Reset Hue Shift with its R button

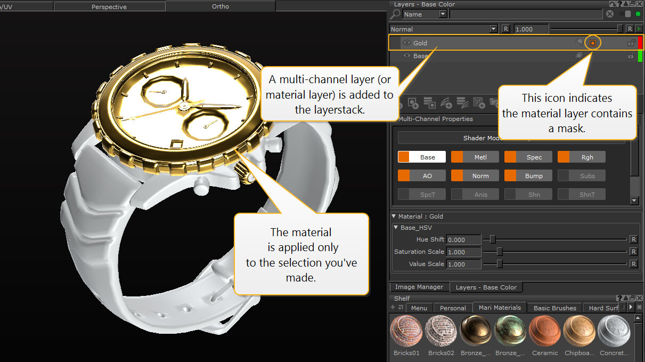(633, 240)
